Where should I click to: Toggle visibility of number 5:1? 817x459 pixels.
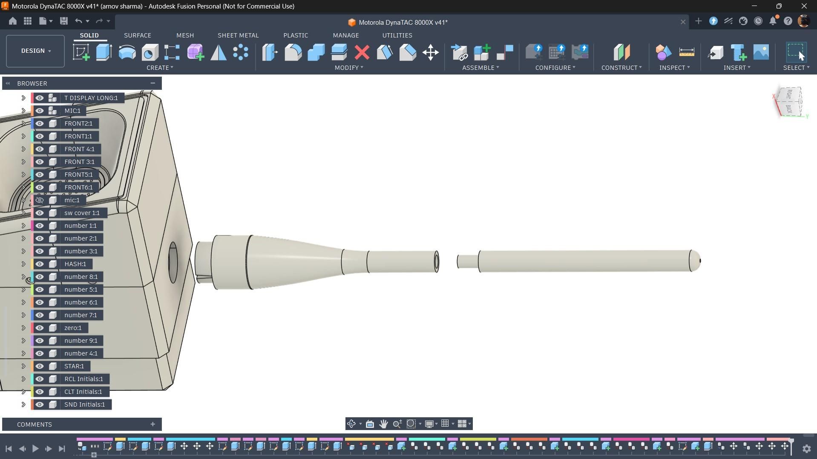pos(40,290)
